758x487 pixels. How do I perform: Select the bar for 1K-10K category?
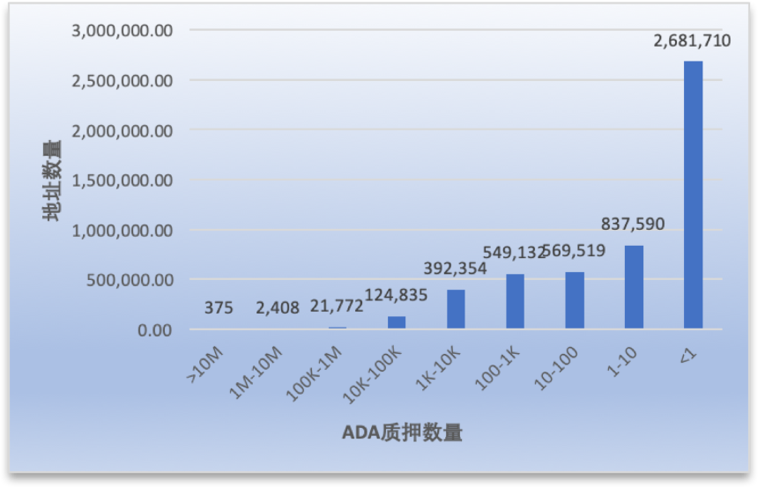pos(456,309)
